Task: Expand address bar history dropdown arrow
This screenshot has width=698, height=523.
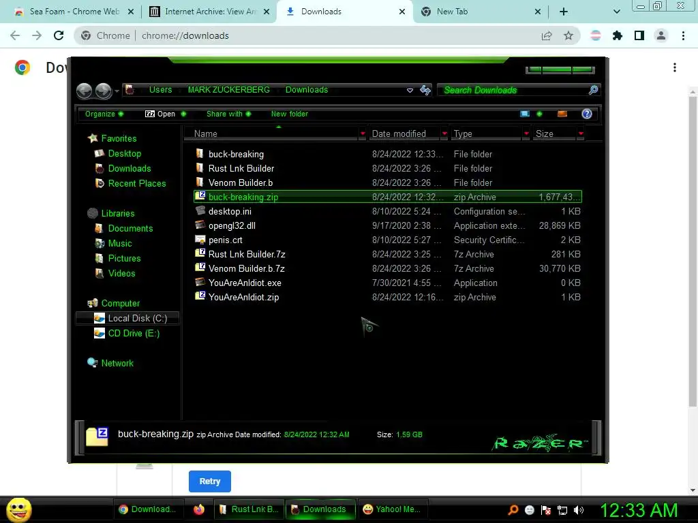Action: pos(410,91)
